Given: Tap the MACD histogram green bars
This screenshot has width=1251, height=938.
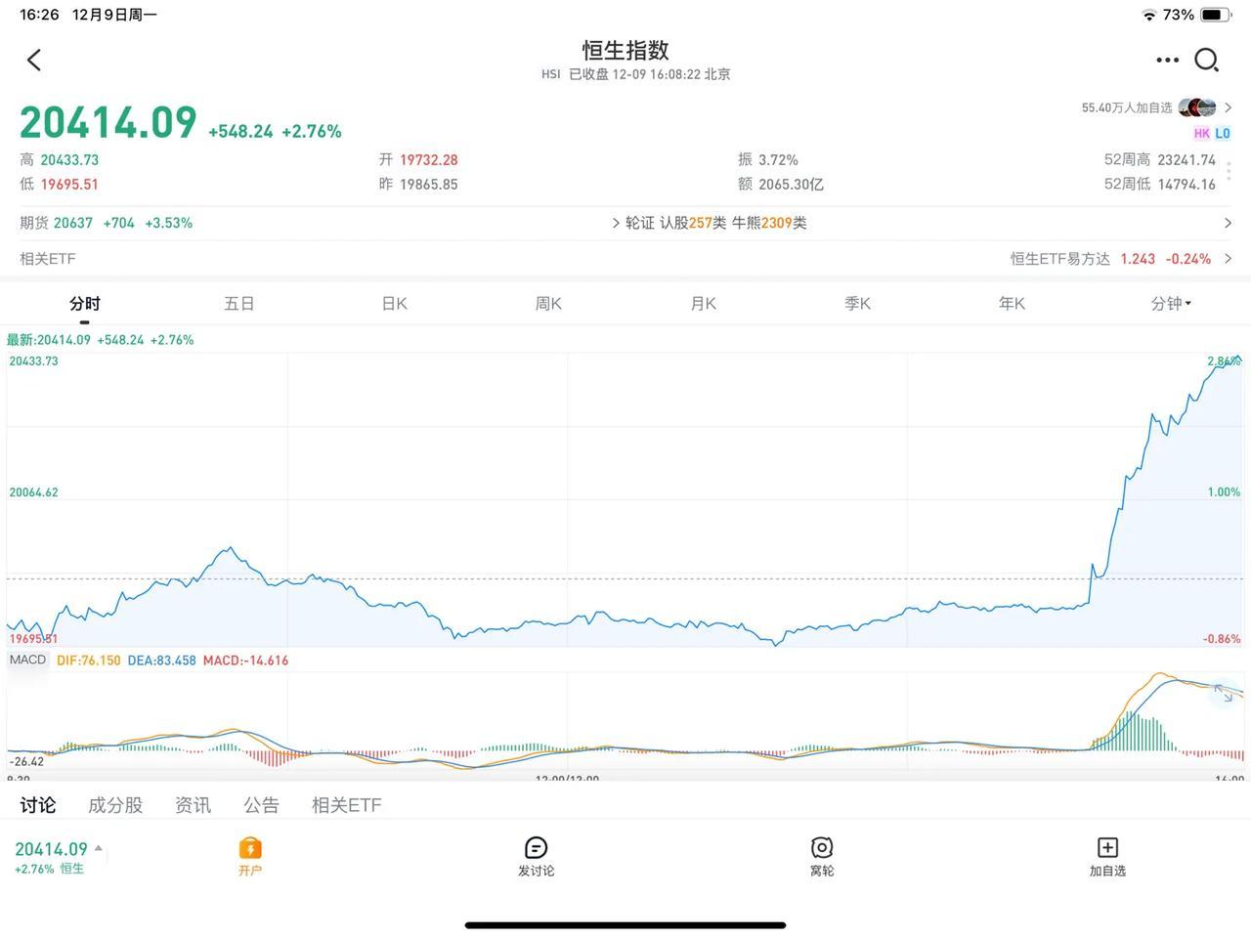Looking at the screenshot, I should click(1134, 731).
